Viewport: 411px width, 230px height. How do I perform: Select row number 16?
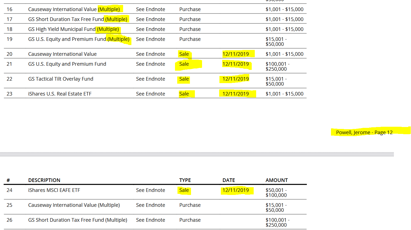tap(9, 9)
